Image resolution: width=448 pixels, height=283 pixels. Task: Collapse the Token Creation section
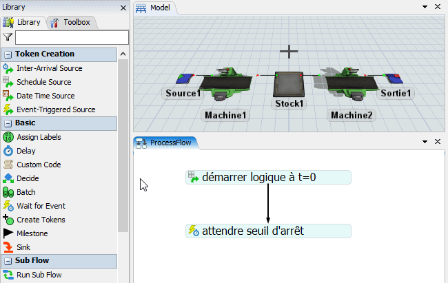pos(8,54)
